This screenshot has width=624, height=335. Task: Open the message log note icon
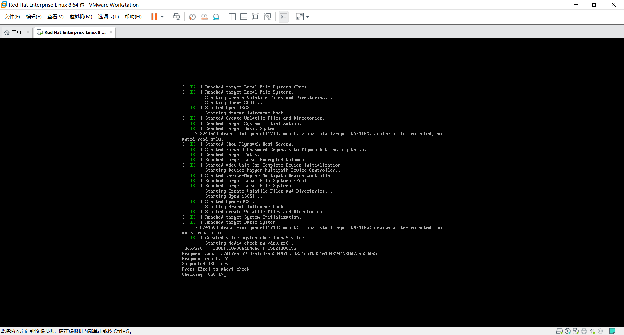click(x=612, y=331)
